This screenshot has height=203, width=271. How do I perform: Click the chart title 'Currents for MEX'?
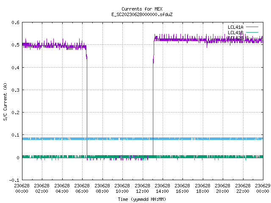142,9
